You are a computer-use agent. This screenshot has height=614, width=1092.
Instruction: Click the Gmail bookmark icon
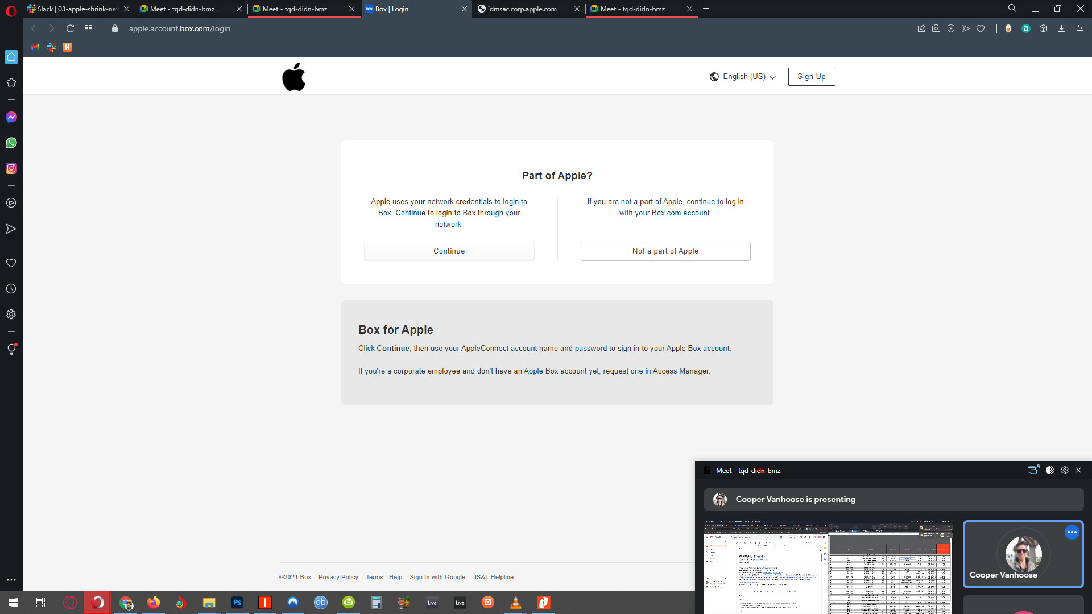(35, 47)
